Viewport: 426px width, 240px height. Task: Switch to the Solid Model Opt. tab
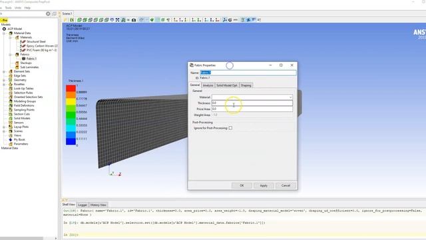click(x=227, y=85)
